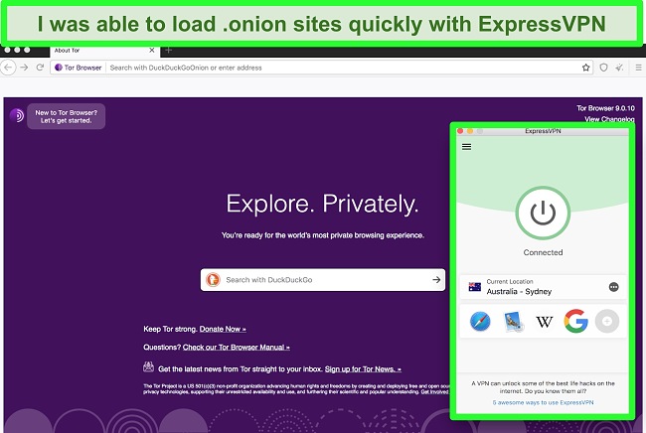646x433 pixels.
Task: Go forward using the browser forward arrow
Action: tap(24, 68)
